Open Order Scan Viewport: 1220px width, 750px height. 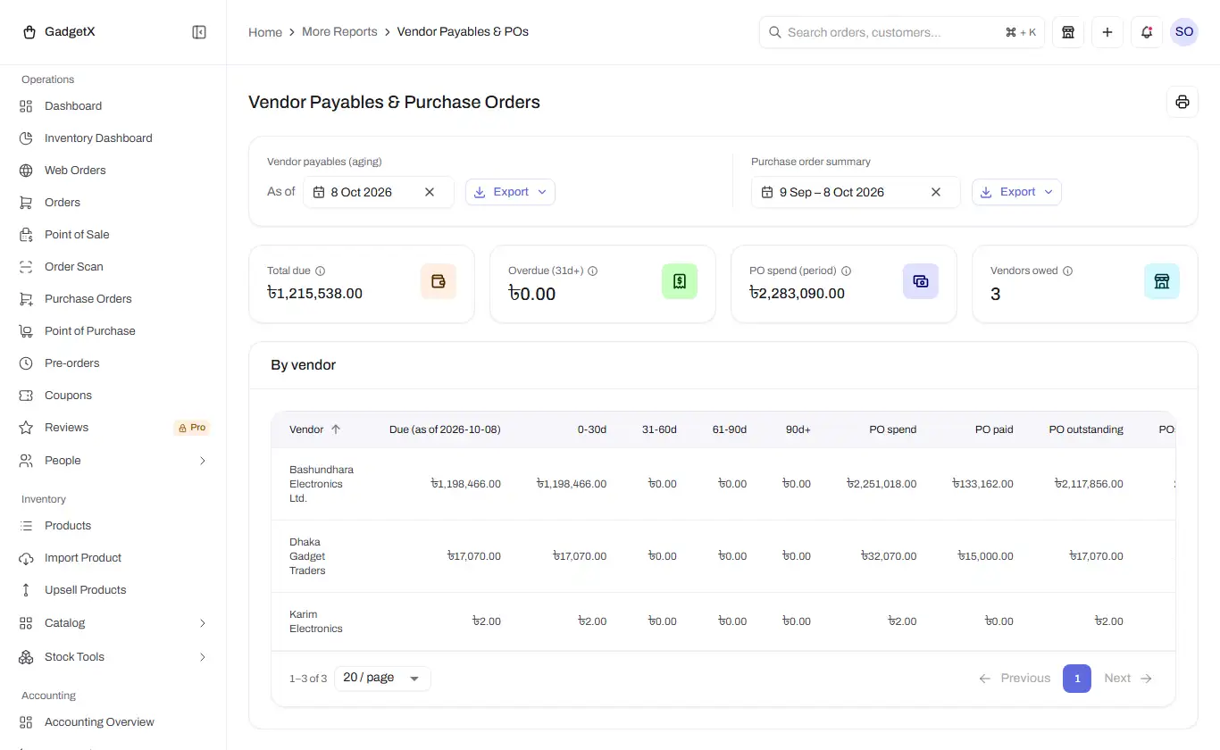[113, 267]
